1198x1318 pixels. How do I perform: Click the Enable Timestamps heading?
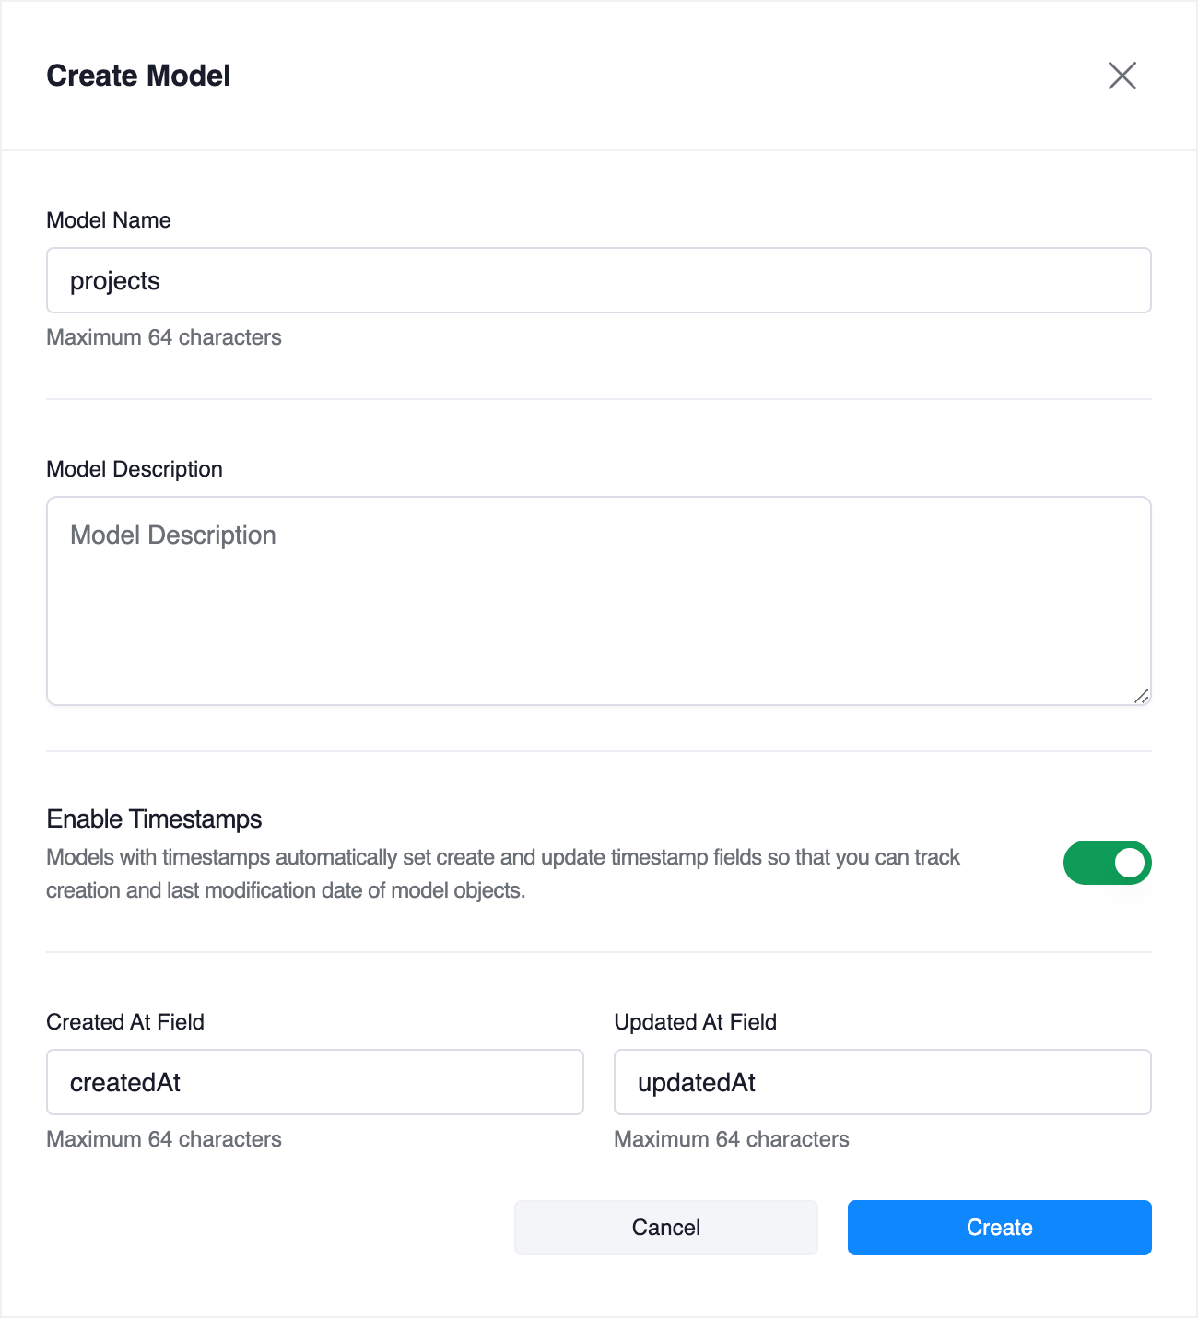pos(154,819)
